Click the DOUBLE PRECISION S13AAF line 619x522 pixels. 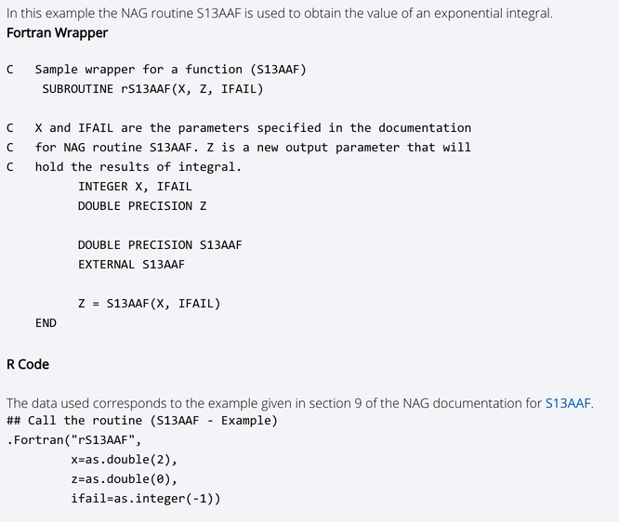coord(160,245)
